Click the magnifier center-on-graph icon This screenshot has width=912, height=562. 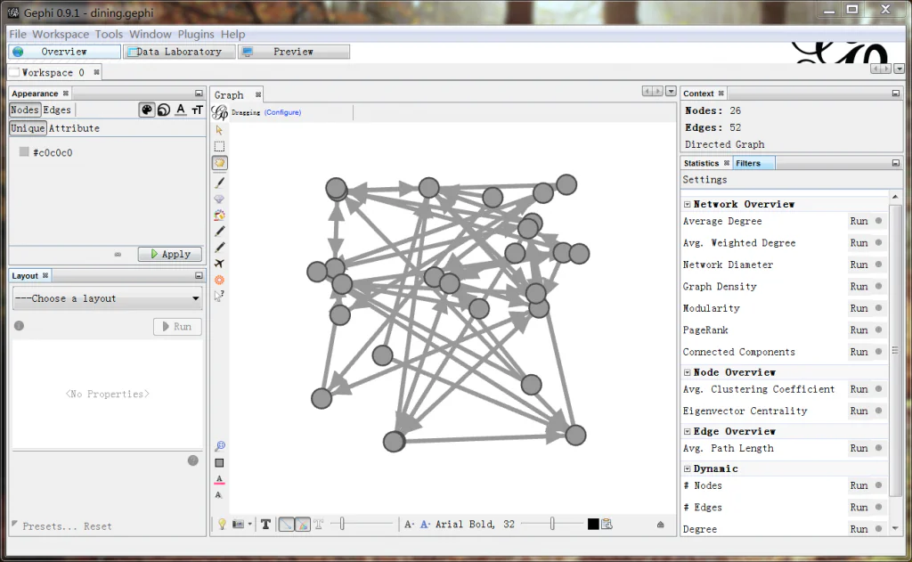219,446
